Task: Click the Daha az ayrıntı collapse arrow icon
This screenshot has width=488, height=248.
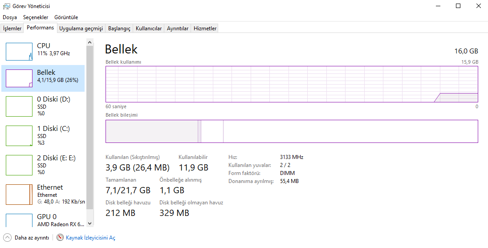Action: click(x=7, y=238)
